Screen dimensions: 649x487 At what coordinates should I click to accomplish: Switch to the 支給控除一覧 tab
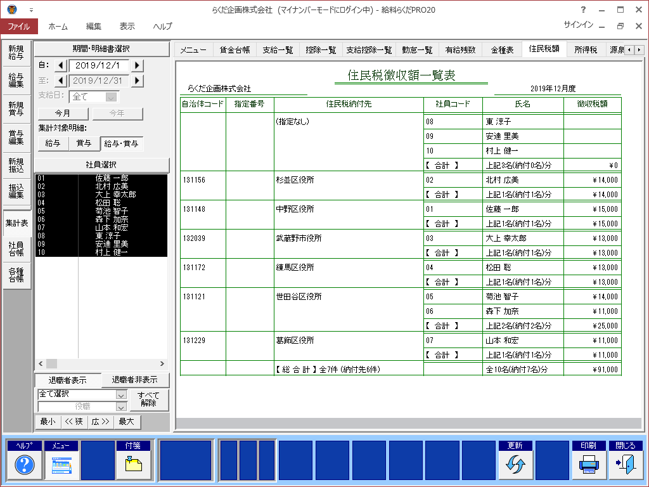tap(369, 49)
